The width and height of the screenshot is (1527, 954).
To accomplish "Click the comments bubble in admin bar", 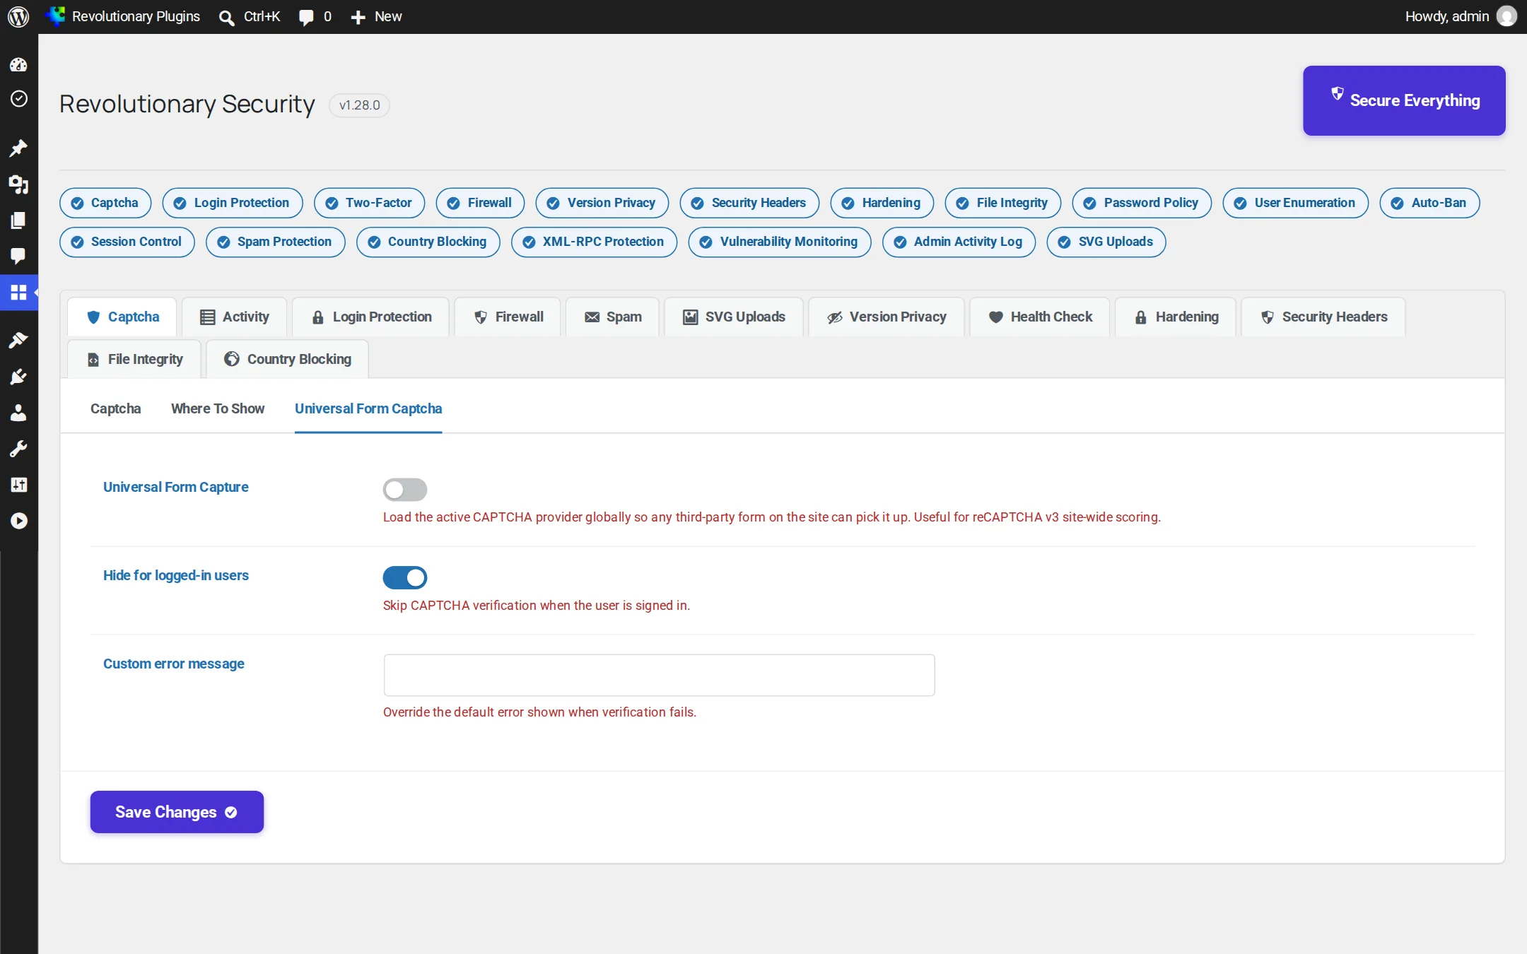I will pyautogui.click(x=306, y=17).
